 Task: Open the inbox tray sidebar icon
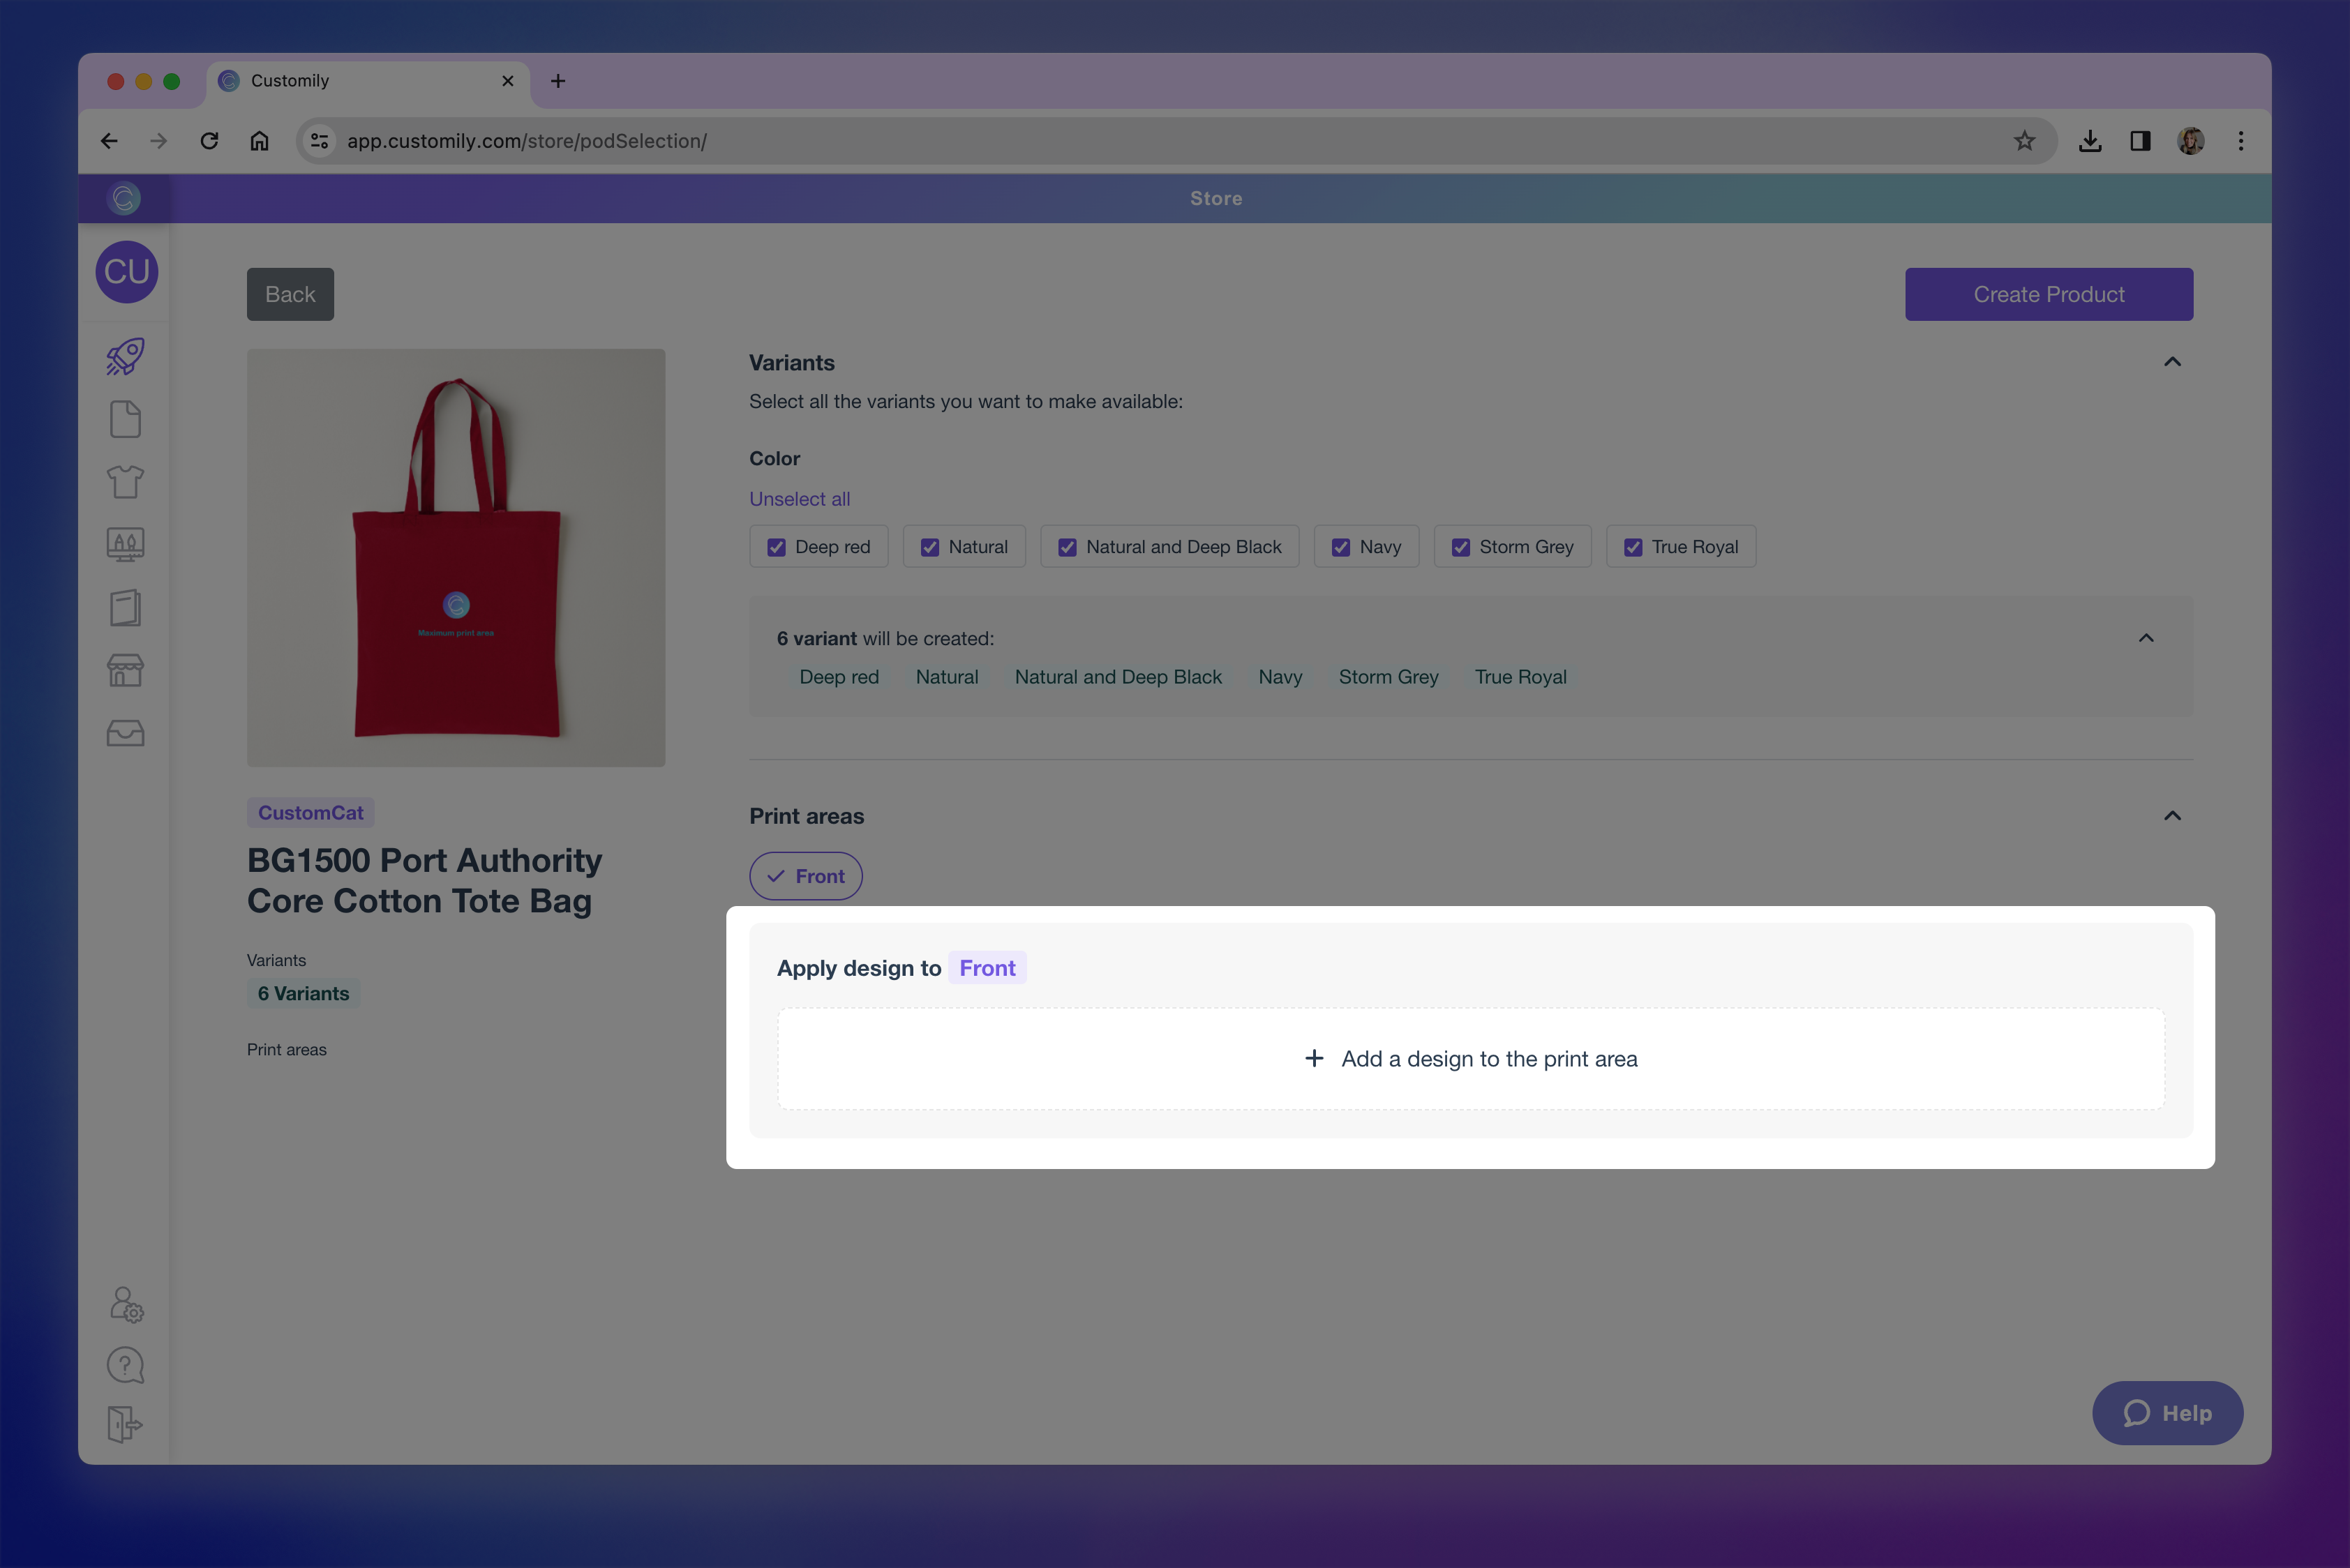(125, 733)
